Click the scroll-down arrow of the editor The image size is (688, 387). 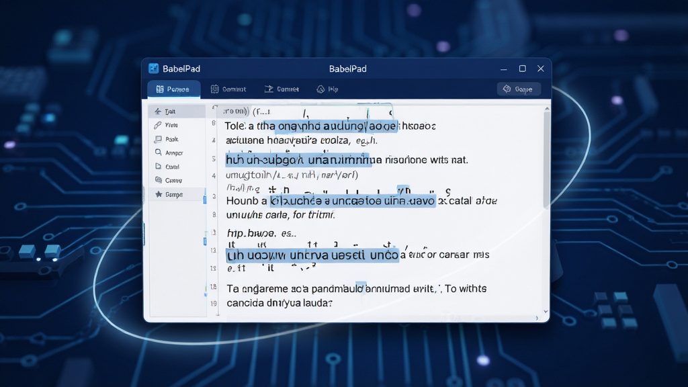coord(546,312)
